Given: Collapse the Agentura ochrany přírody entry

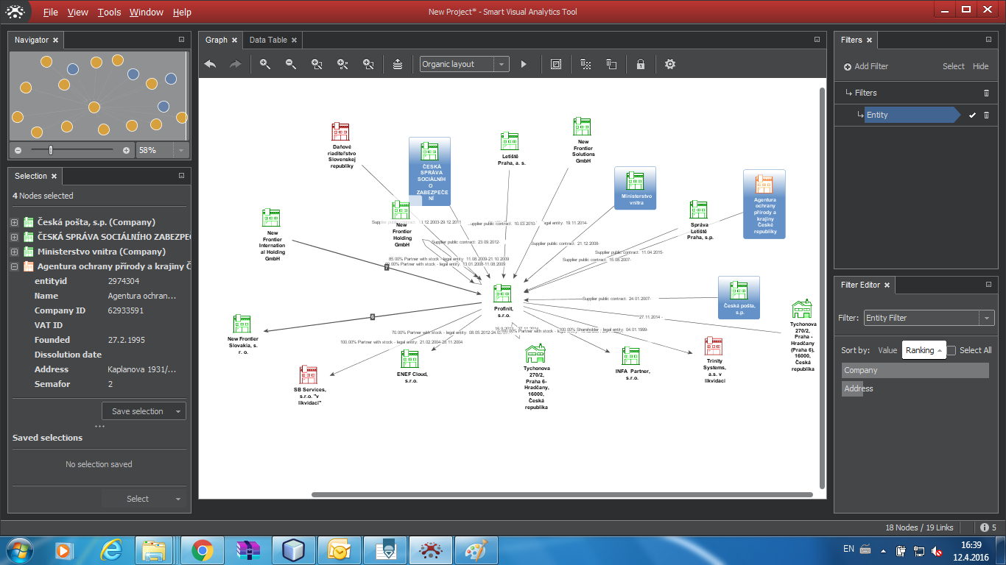Looking at the screenshot, I should (x=15, y=266).
